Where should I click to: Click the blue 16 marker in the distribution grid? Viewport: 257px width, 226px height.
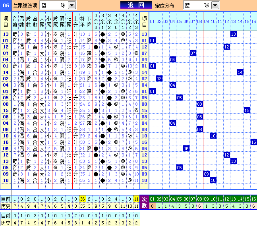click(253, 142)
